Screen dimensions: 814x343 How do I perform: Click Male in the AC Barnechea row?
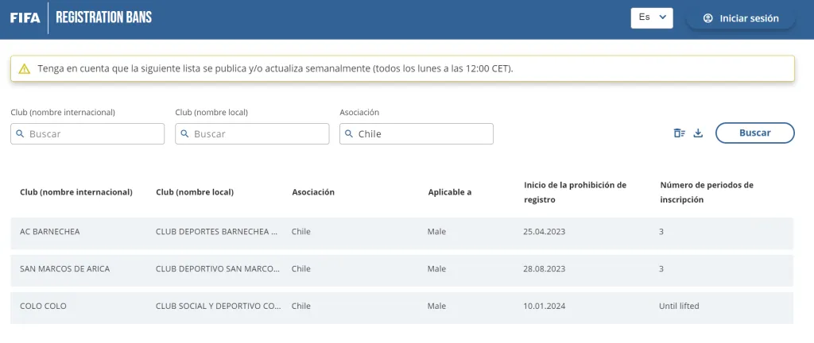coord(436,232)
